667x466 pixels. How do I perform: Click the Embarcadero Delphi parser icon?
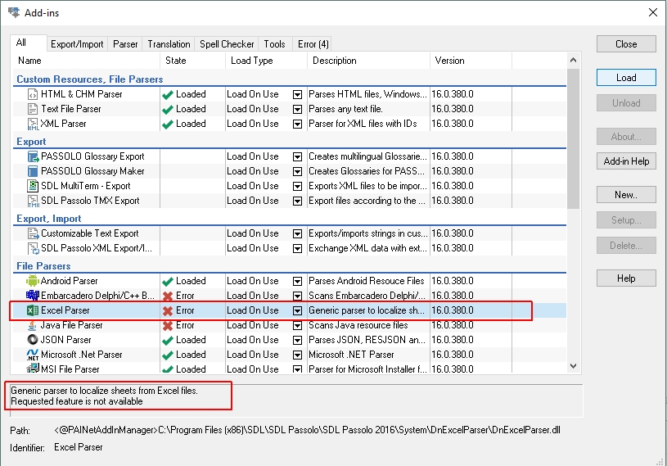33,296
